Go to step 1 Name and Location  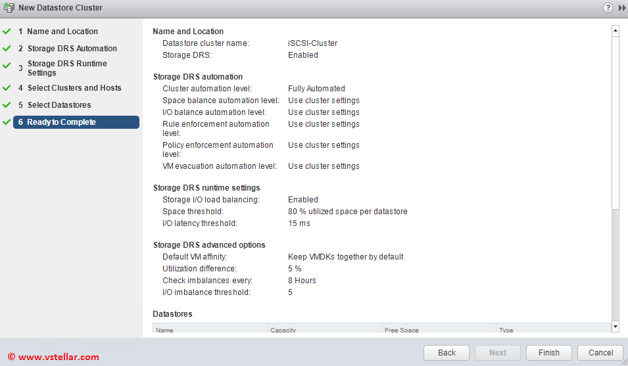click(62, 32)
